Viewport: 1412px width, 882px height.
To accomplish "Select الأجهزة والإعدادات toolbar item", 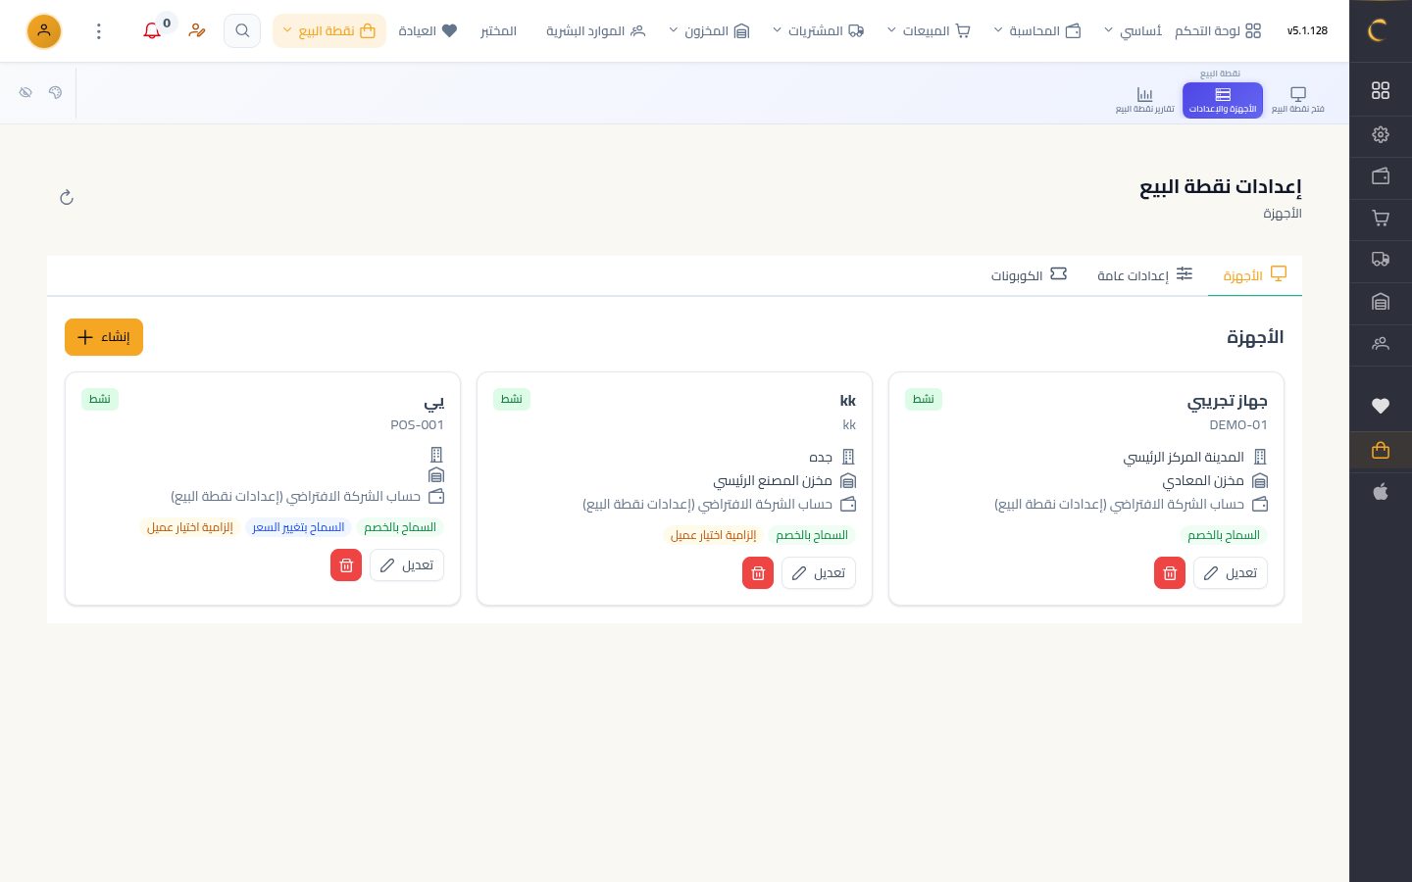I will point(1223,100).
